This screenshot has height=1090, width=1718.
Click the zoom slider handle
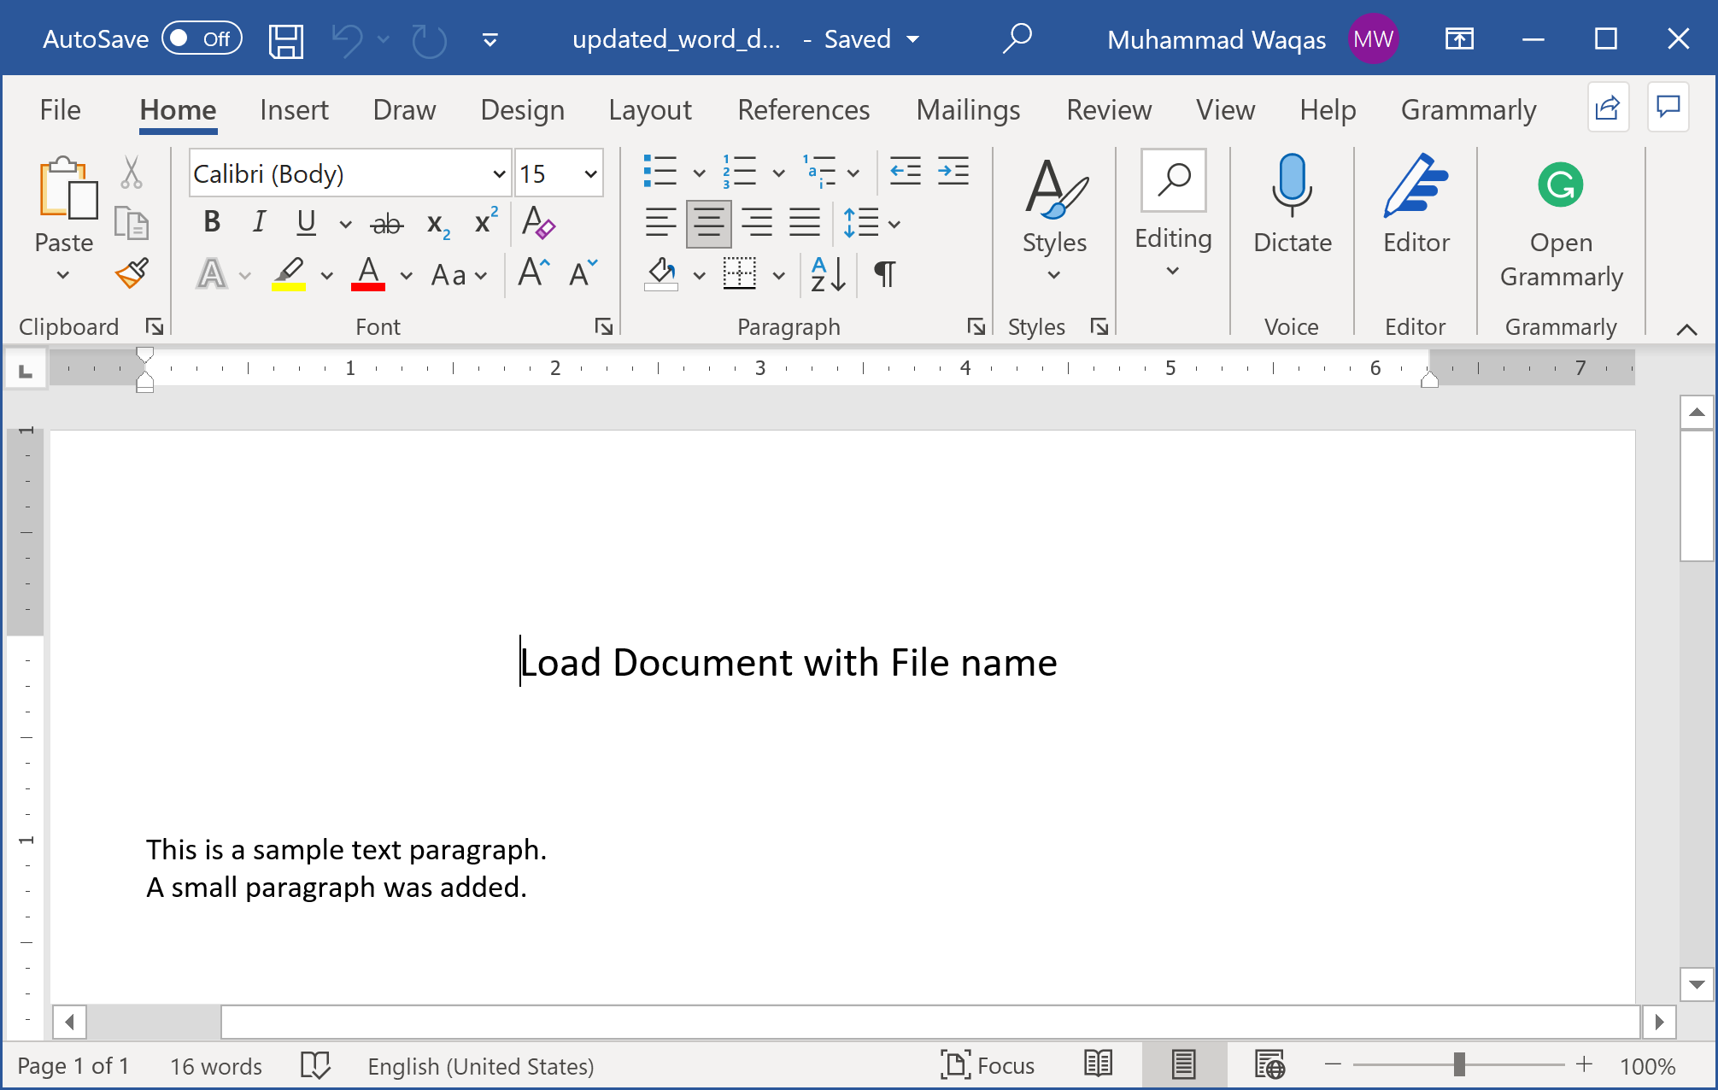1459,1064
